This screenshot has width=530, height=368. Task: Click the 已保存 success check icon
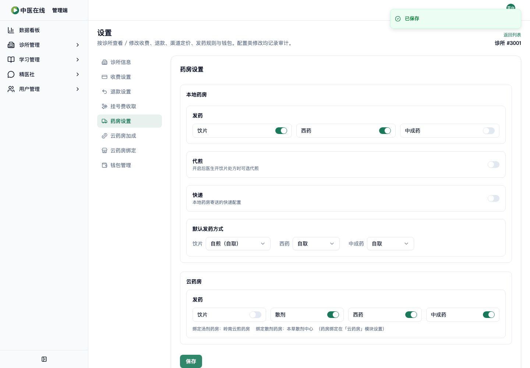coord(398,19)
